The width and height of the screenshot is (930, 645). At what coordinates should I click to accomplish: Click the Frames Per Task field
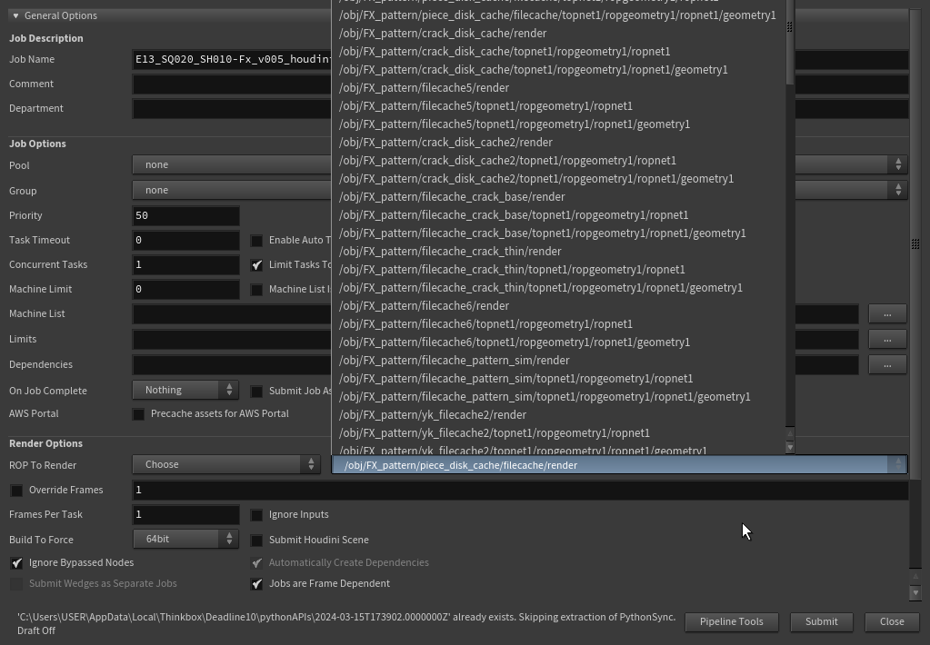[185, 514]
